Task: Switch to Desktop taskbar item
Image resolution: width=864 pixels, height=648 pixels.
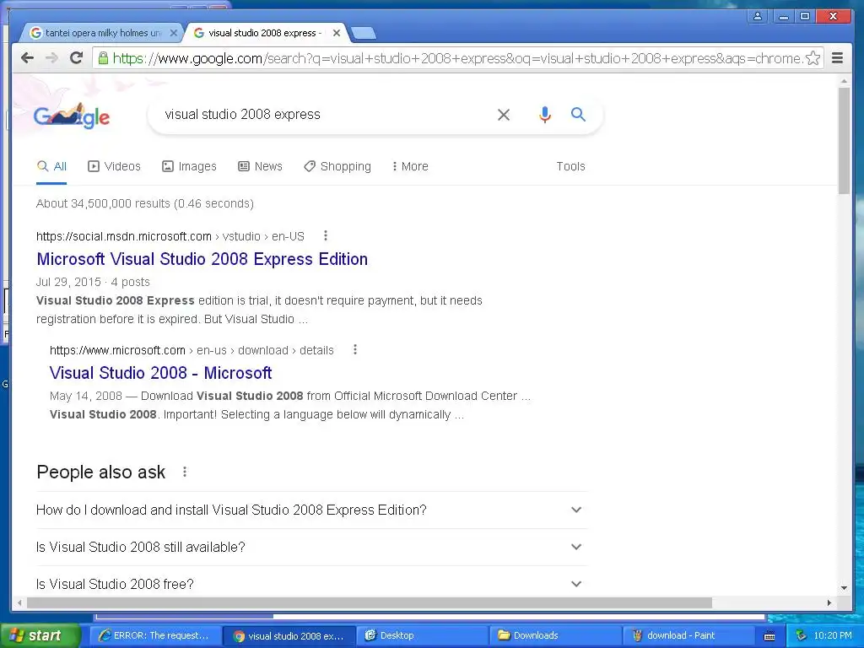Action: tap(423, 635)
